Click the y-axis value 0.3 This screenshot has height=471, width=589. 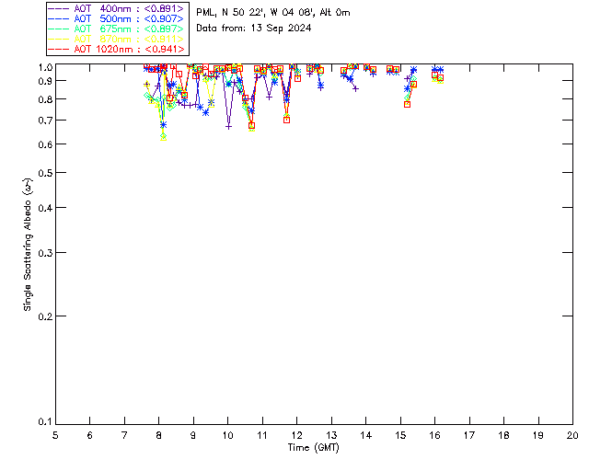pos(45,253)
